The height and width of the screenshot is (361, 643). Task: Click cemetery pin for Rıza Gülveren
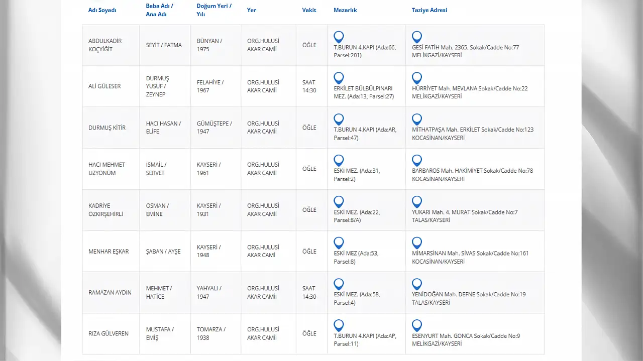[x=339, y=326]
